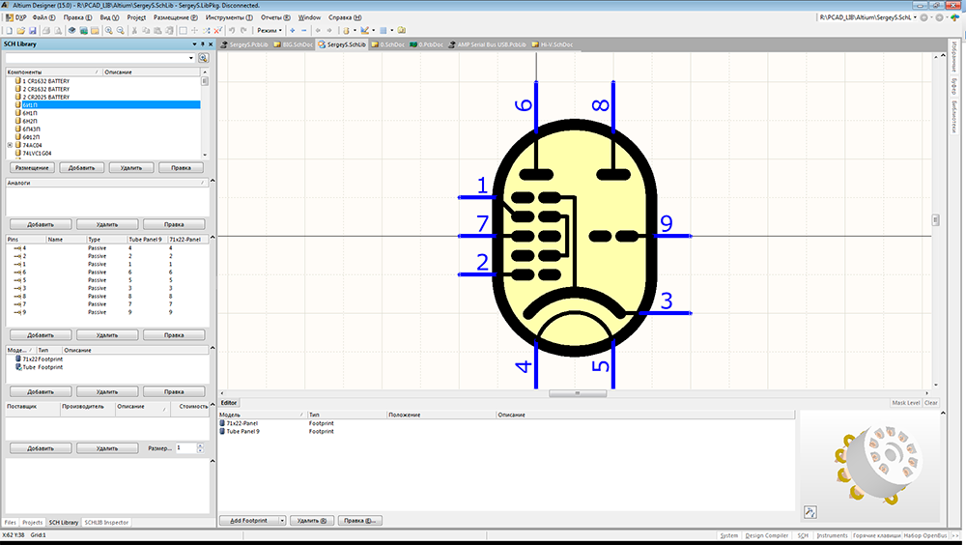Click the search icon beside the library filter
This screenshot has height=545, width=966.
click(x=204, y=58)
